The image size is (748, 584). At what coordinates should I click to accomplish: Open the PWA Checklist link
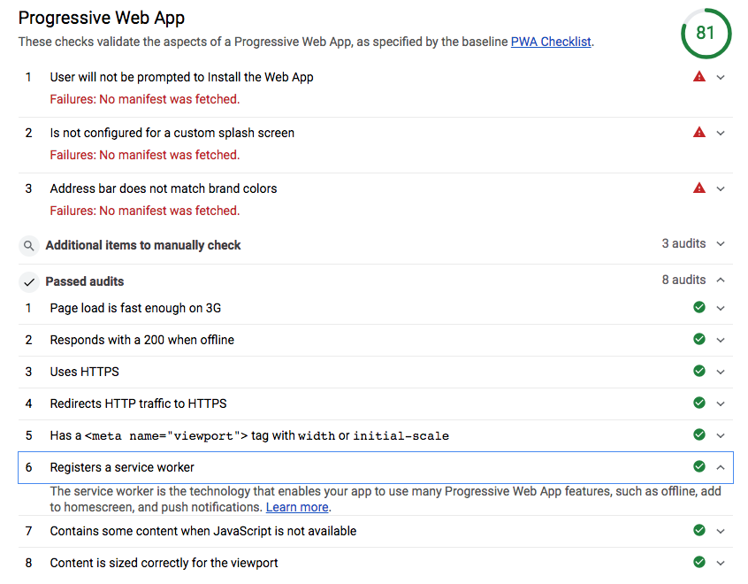coord(551,42)
